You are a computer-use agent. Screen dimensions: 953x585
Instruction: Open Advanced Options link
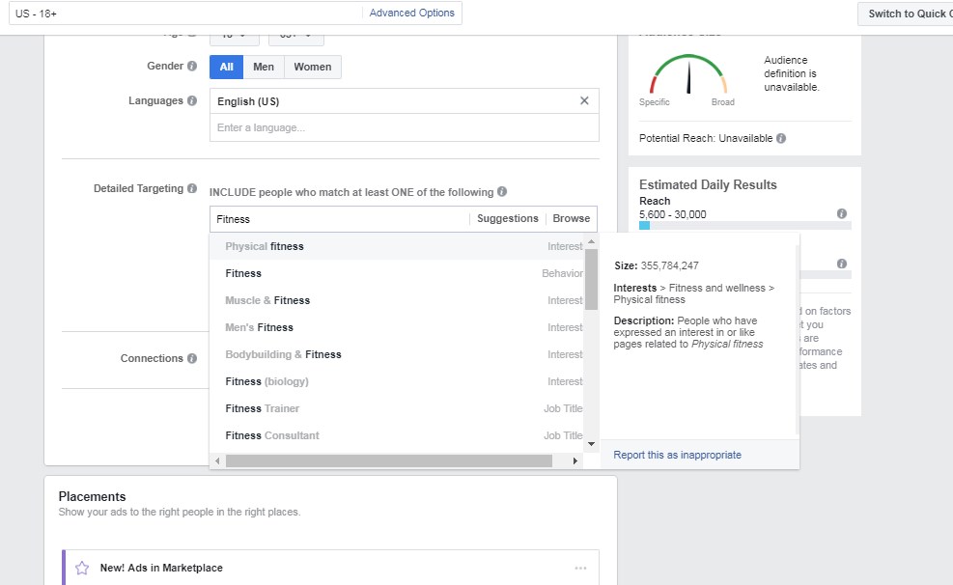pos(411,13)
